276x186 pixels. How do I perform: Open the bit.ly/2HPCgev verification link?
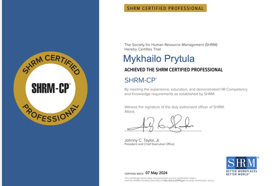[x=174, y=180]
